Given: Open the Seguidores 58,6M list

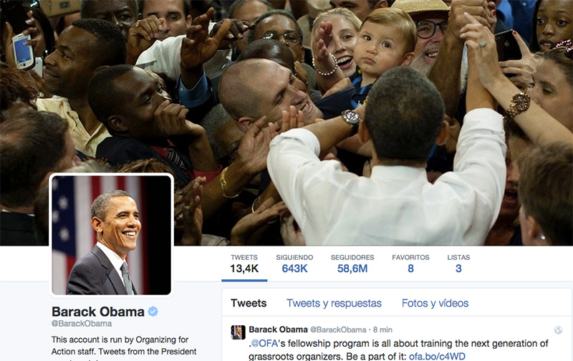Looking at the screenshot, I should 352,264.
